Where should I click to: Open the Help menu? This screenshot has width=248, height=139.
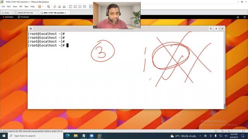tap(33, 7)
